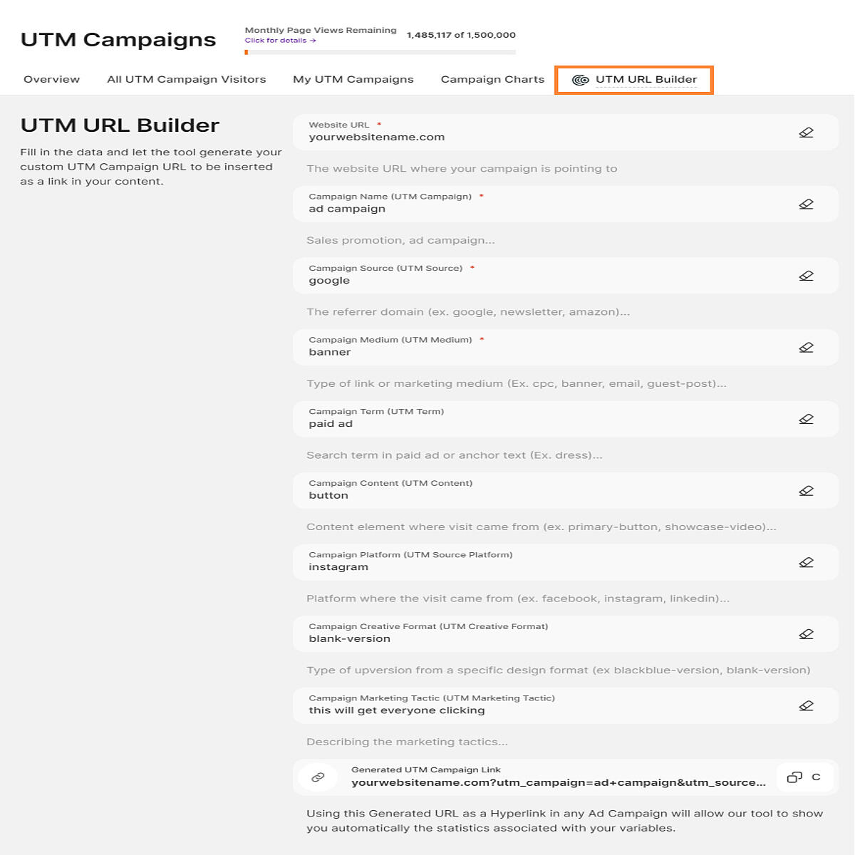Image resolution: width=855 pixels, height=855 pixels.
Task: Open Click for details link
Action: tap(280, 41)
